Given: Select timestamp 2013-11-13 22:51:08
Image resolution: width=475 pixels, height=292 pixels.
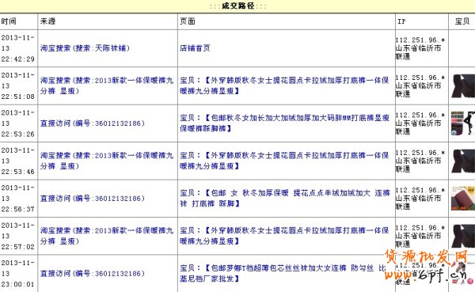Looking at the screenshot, I should pos(18,85).
